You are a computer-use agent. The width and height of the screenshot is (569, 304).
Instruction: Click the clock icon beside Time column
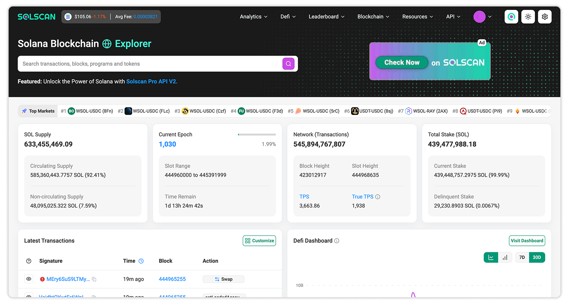point(141,261)
